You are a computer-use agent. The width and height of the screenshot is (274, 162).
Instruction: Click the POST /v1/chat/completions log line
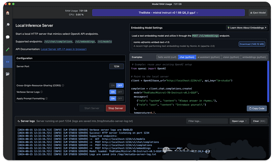(x=88, y=142)
